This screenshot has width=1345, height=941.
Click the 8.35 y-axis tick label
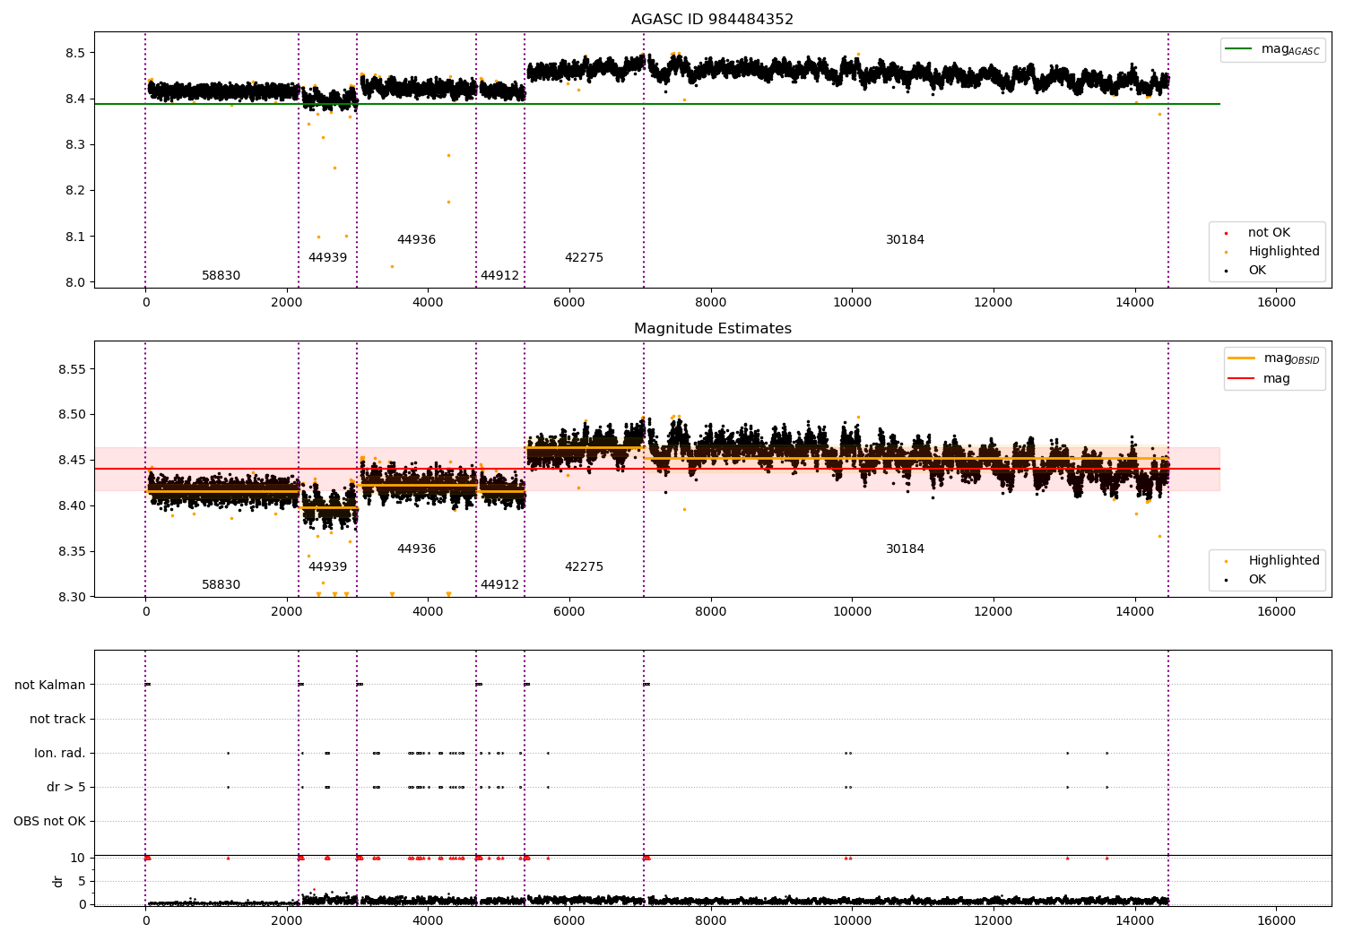point(72,552)
